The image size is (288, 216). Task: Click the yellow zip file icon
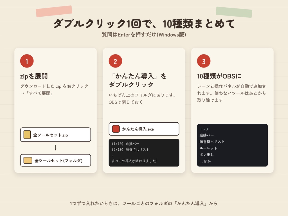tap(27, 135)
